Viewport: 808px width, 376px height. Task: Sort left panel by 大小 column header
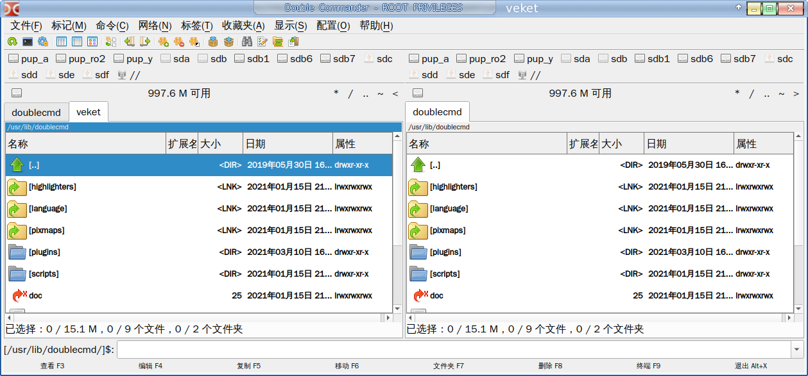click(221, 144)
